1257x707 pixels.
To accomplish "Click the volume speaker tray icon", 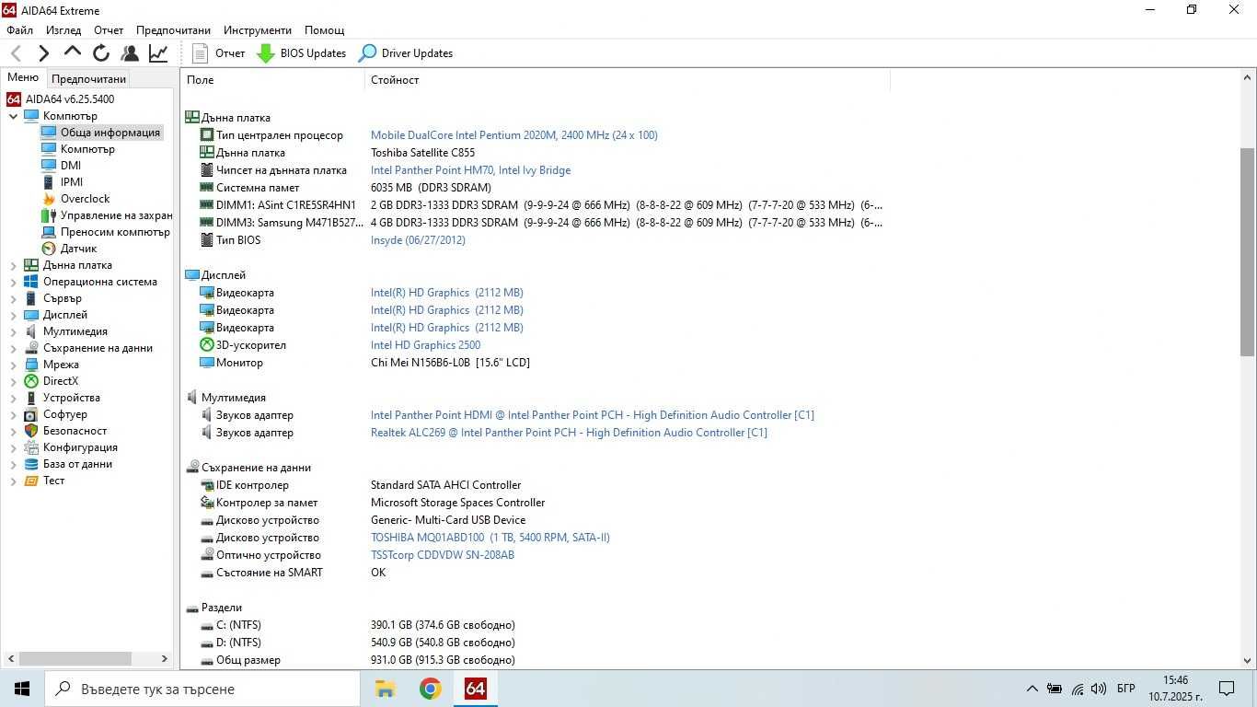I will pyautogui.click(x=1098, y=689).
